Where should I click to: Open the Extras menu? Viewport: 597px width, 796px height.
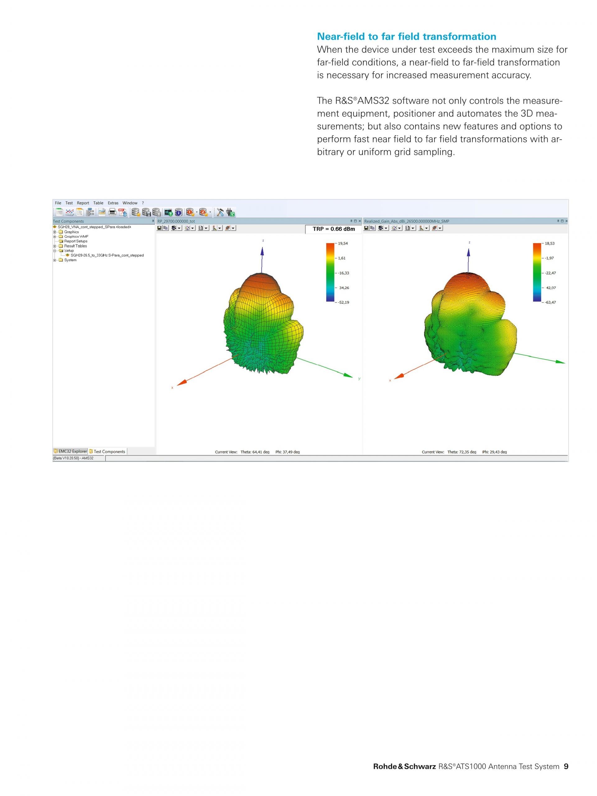tap(113, 203)
